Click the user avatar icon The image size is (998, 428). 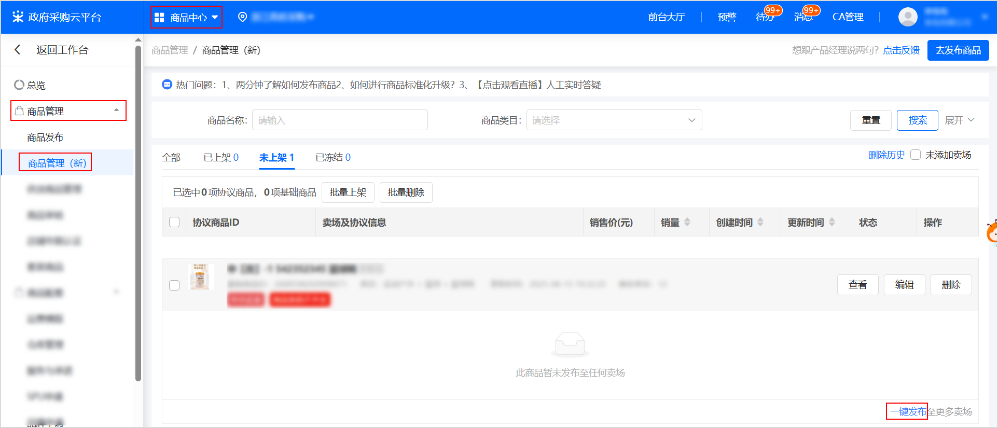(907, 17)
